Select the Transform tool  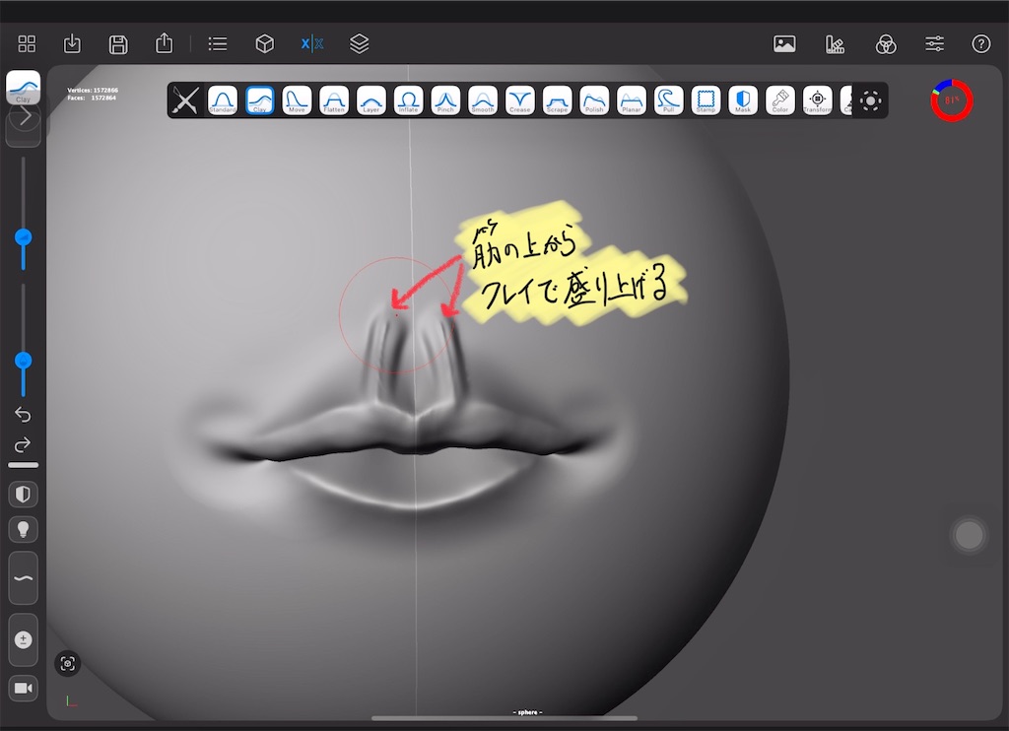(x=817, y=100)
